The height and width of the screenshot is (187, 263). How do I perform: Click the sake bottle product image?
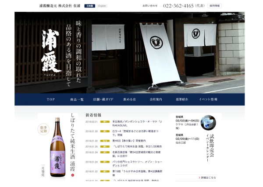coord(57,147)
